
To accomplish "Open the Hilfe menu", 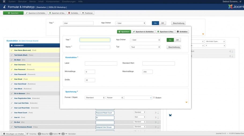I will tap(80, 1).
